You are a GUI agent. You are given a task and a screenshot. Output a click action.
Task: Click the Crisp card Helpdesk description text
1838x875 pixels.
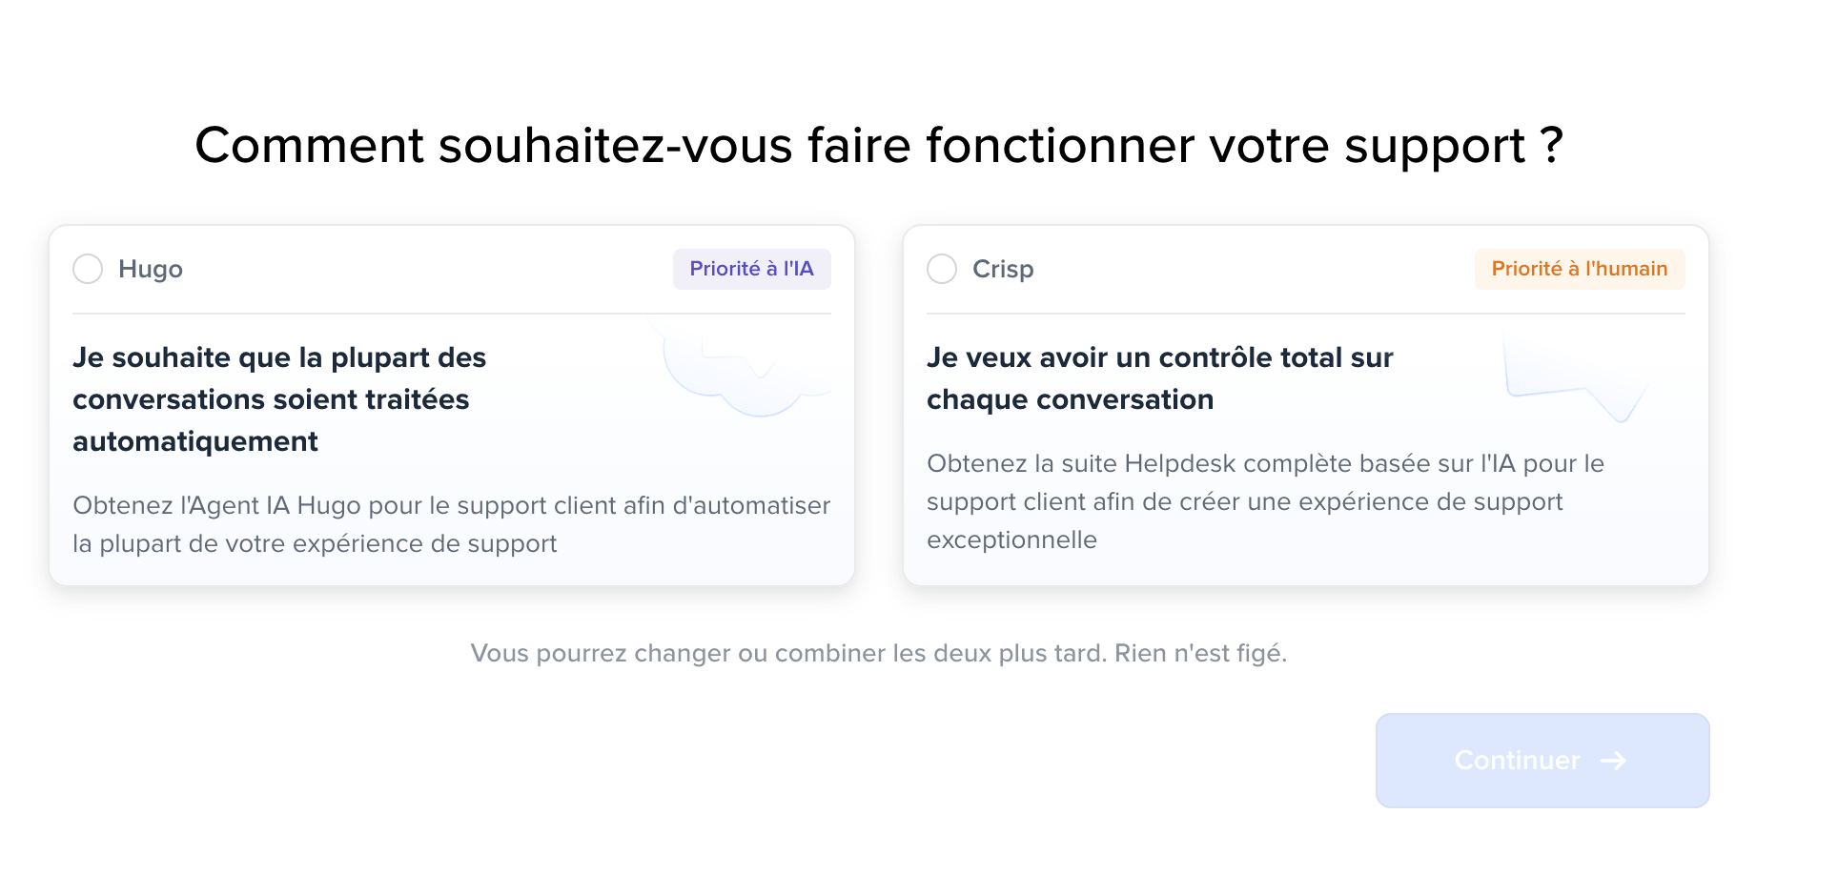point(1266,501)
